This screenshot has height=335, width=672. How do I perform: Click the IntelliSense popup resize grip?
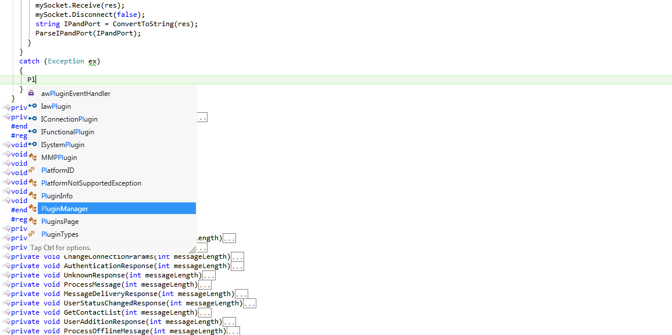pyautogui.click(x=192, y=250)
